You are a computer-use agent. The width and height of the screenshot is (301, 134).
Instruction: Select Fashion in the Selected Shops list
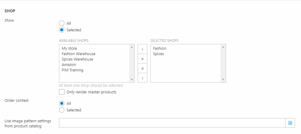pos(159,48)
